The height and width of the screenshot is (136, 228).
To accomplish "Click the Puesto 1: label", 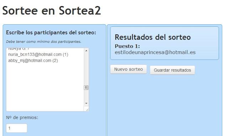I will (127, 46).
